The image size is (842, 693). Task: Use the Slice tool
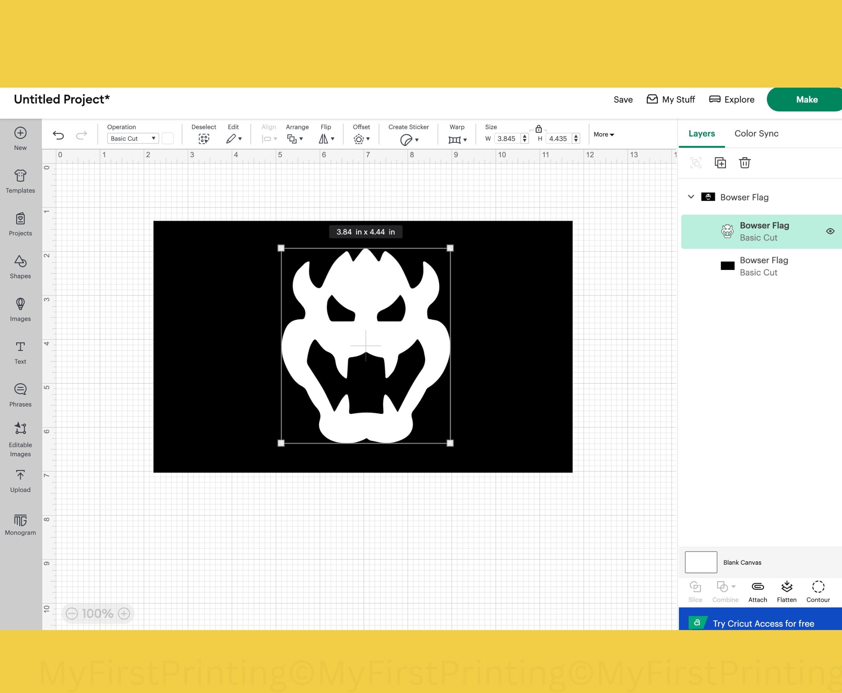tap(695, 590)
